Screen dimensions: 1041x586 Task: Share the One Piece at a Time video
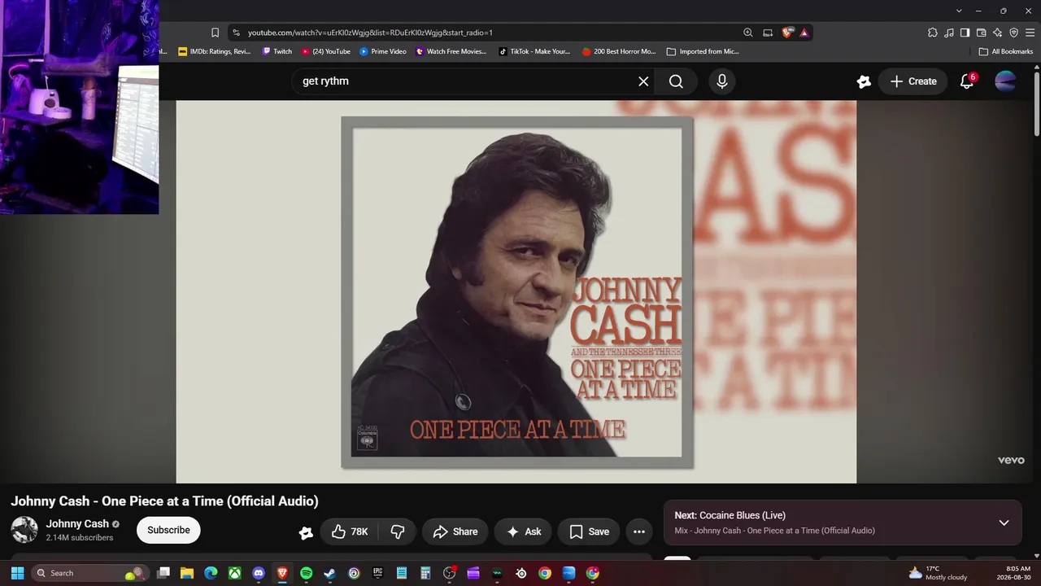coord(455,531)
